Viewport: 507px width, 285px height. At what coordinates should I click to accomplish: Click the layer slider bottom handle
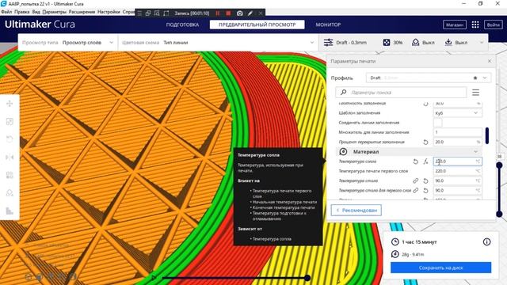point(499,214)
